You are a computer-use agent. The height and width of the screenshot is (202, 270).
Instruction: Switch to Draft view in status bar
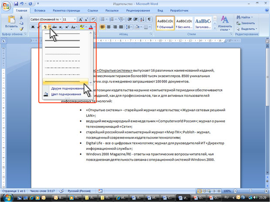coord(219,191)
